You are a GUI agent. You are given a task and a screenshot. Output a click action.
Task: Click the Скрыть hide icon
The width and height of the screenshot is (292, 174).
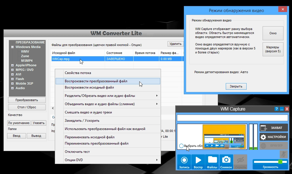click(x=240, y=162)
